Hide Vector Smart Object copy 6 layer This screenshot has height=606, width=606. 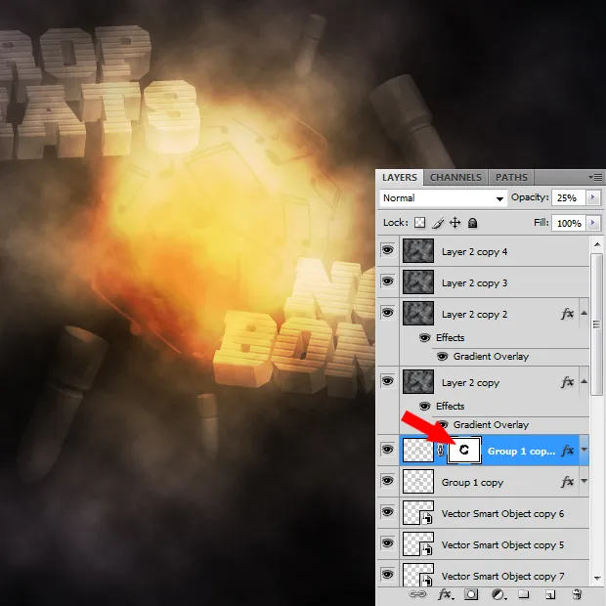[x=387, y=514]
